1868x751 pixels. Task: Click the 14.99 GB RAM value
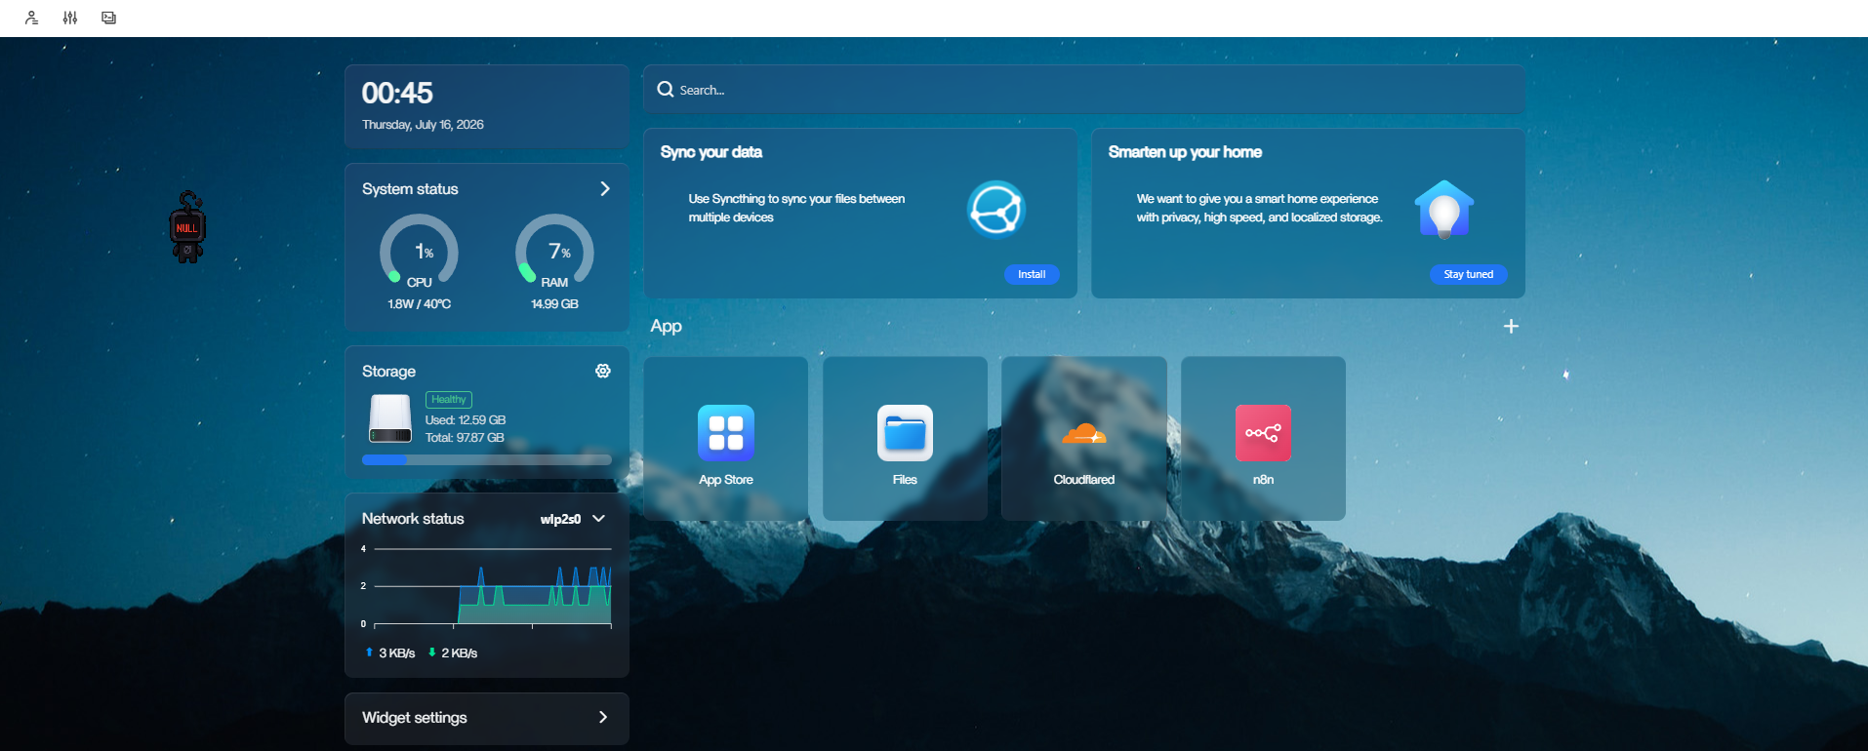tap(554, 304)
